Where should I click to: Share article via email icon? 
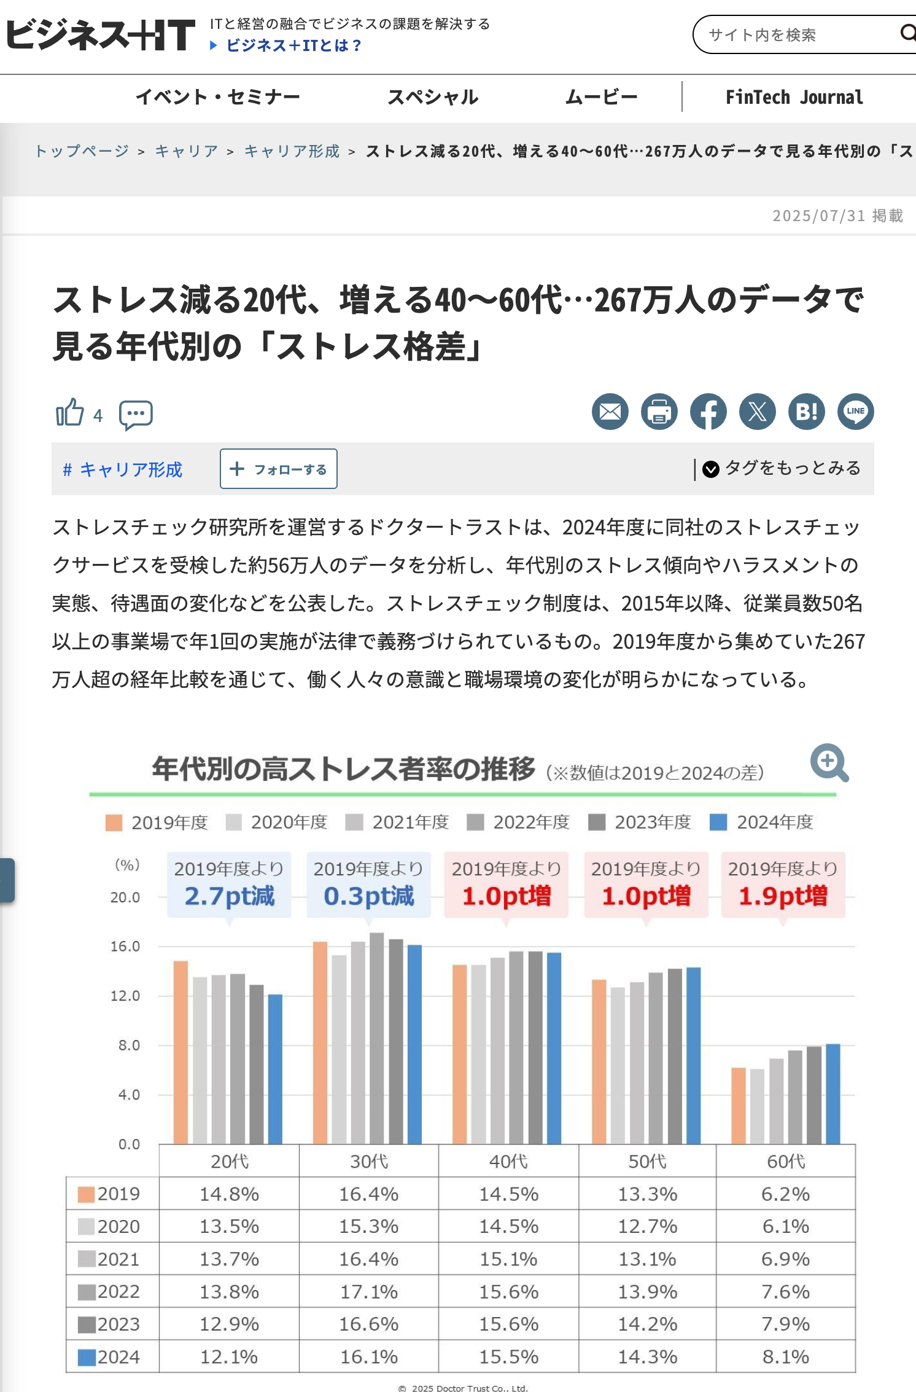(x=610, y=412)
